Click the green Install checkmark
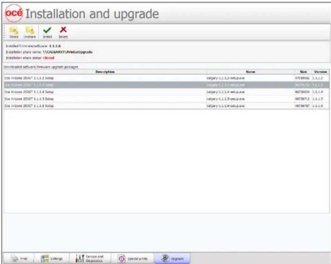 click(47, 30)
